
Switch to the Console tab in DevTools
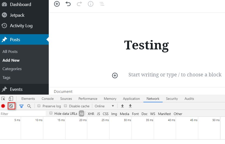coord(47,99)
